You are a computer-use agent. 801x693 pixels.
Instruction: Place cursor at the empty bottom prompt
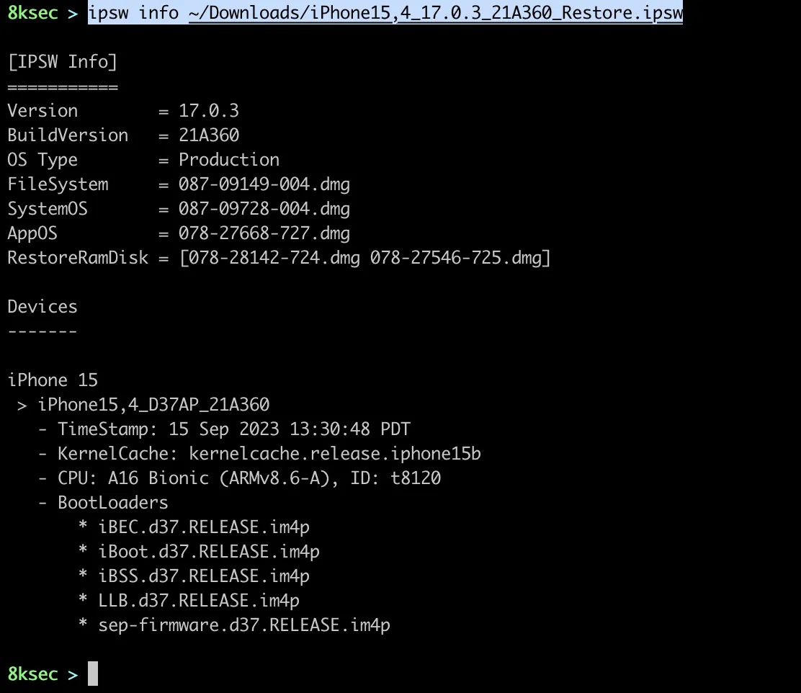[93, 674]
